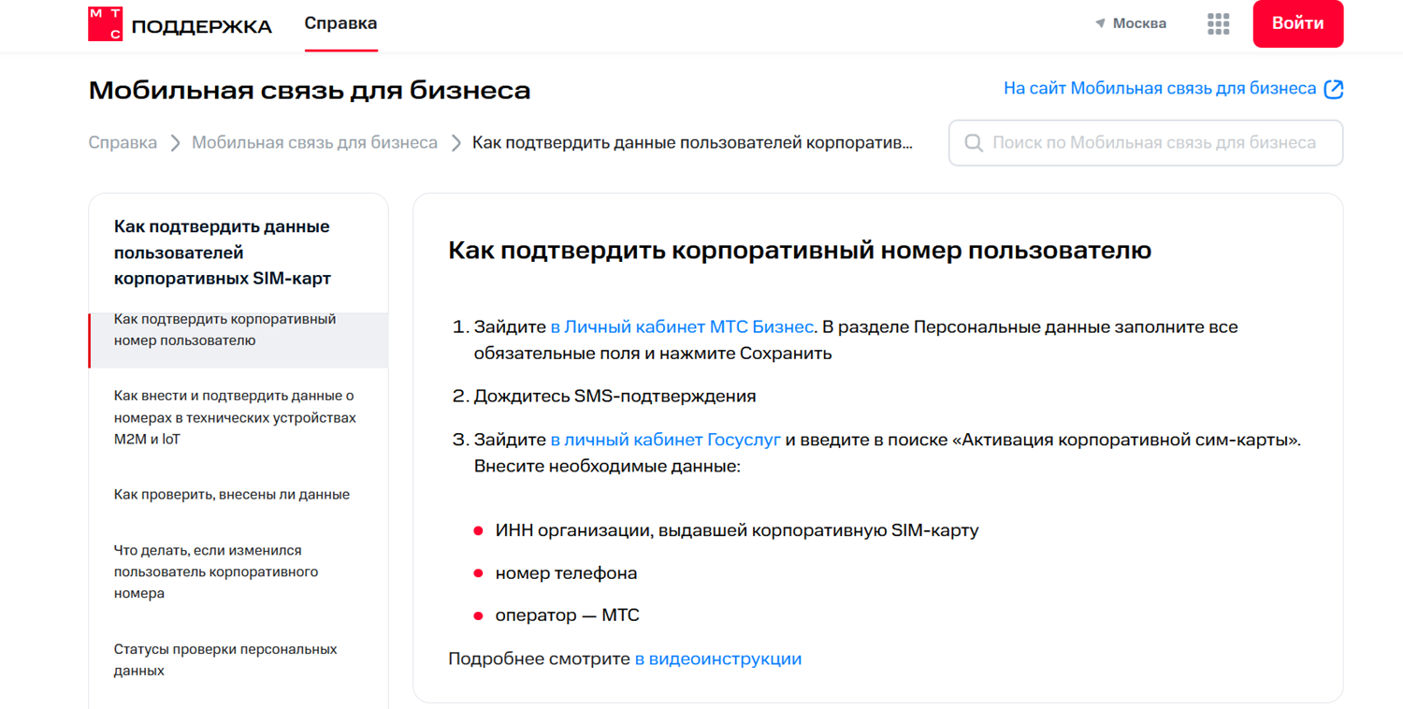This screenshot has width=1403, height=709.
Task: Click bullet ИНН организации, выдавшей корпоративную SIM-карту
Action: click(737, 530)
